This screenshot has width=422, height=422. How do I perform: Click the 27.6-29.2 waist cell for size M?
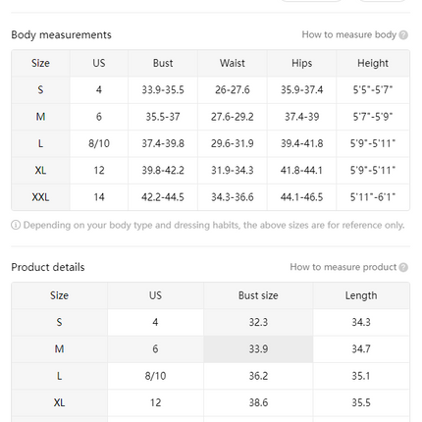tap(233, 117)
